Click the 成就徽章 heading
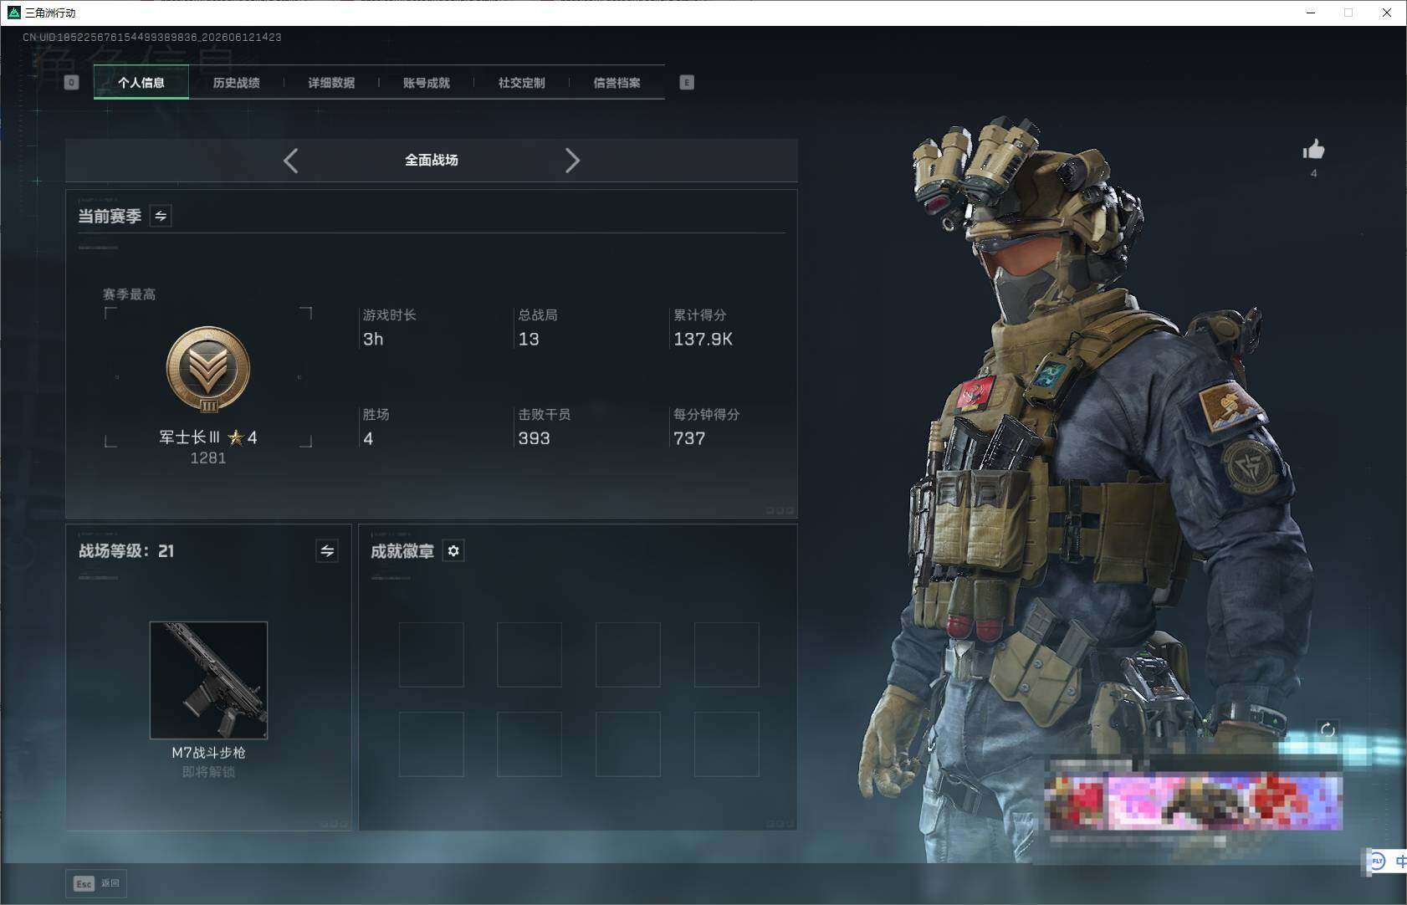1407x905 pixels. 402,550
